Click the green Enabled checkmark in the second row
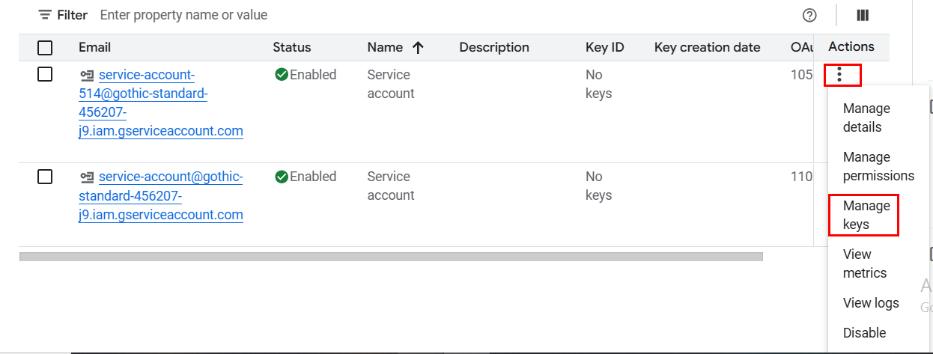This screenshot has height=354, width=933. pos(282,177)
